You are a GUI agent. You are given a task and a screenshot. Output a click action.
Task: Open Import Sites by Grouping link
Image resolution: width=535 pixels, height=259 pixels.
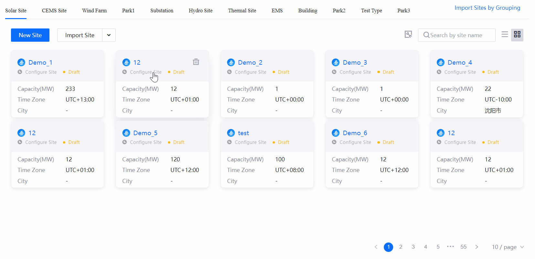(487, 8)
